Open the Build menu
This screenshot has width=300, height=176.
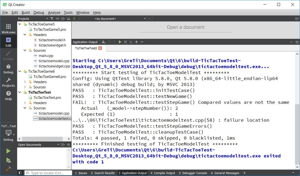(x=25, y=12)
